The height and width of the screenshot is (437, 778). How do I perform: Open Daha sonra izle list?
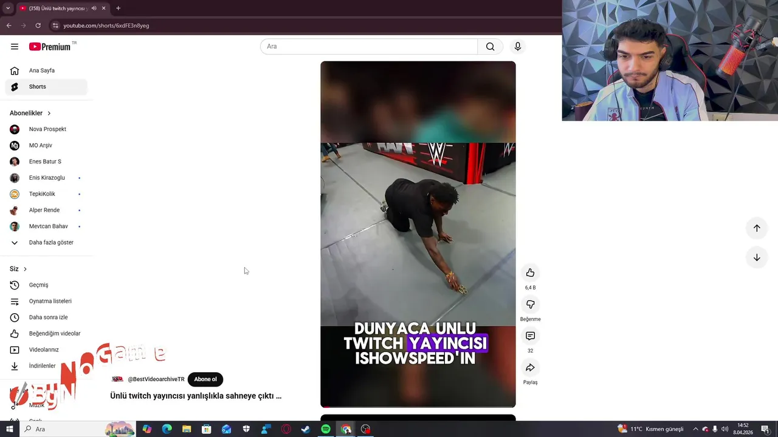pyautogui.click(x=46, y=317)
